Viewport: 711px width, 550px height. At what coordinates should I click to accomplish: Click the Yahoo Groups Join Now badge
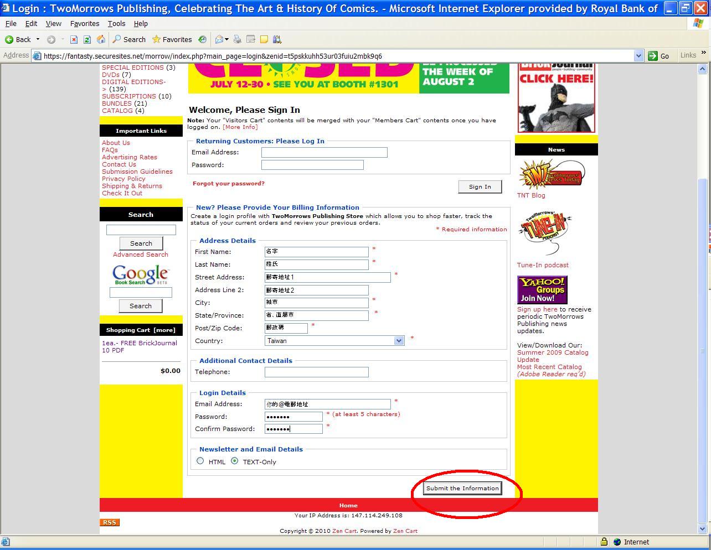coord(542,290)
